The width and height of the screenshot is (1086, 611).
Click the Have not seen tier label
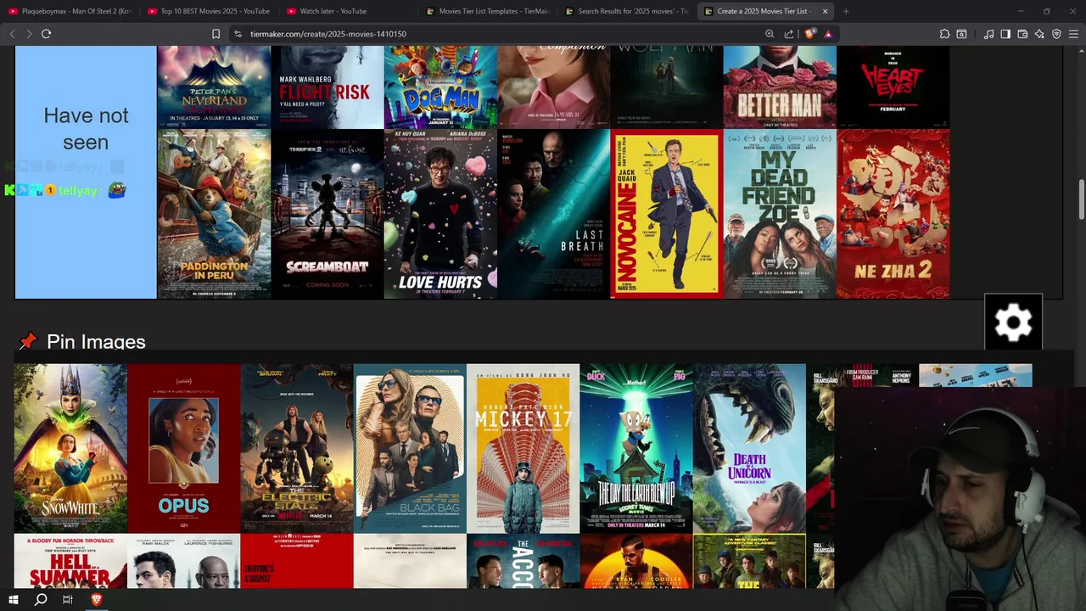click(x=86, y=129)
